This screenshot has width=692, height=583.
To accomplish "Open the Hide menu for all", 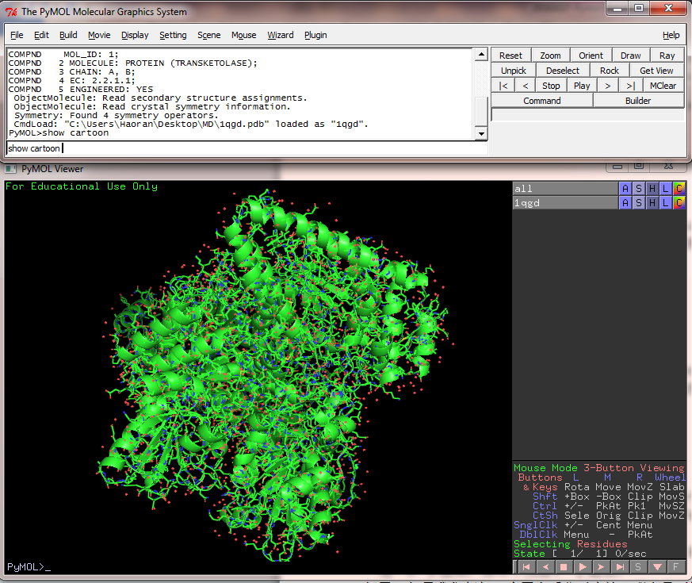I will point(652,189).
